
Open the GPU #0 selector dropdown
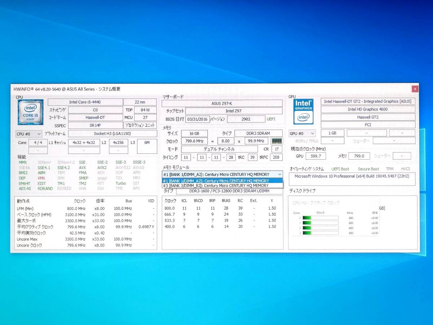click(302, 134)
